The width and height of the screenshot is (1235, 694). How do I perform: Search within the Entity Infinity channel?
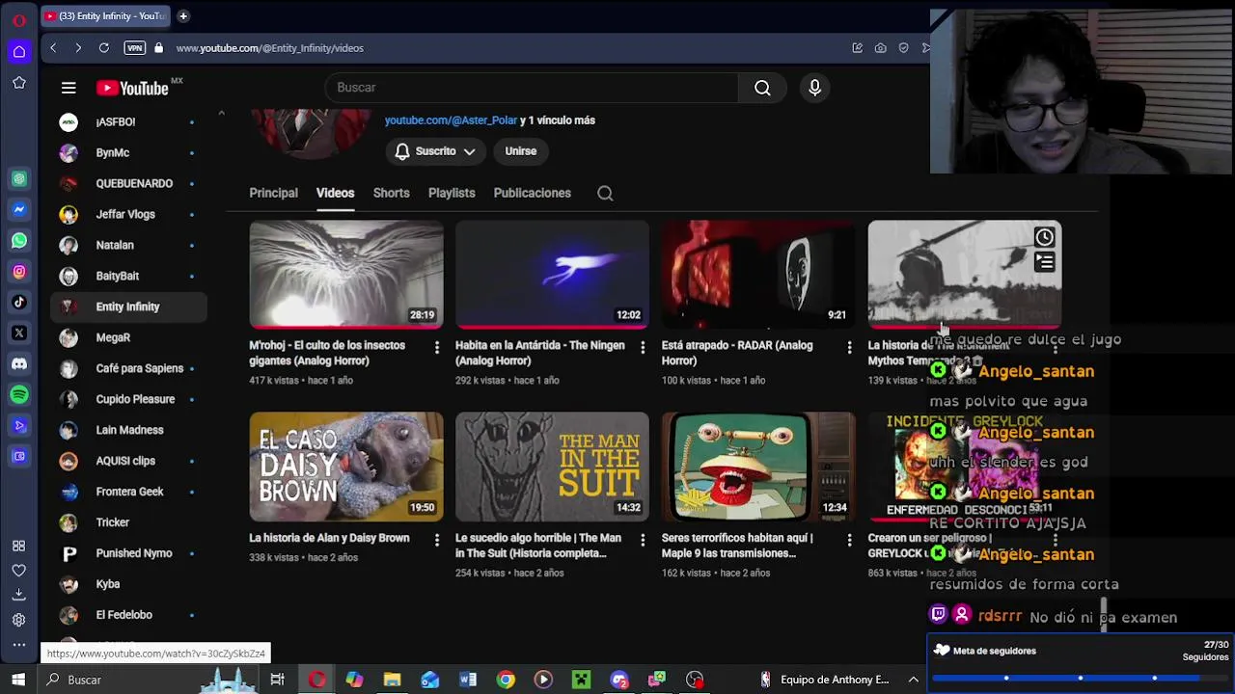(x=605, y=193)
